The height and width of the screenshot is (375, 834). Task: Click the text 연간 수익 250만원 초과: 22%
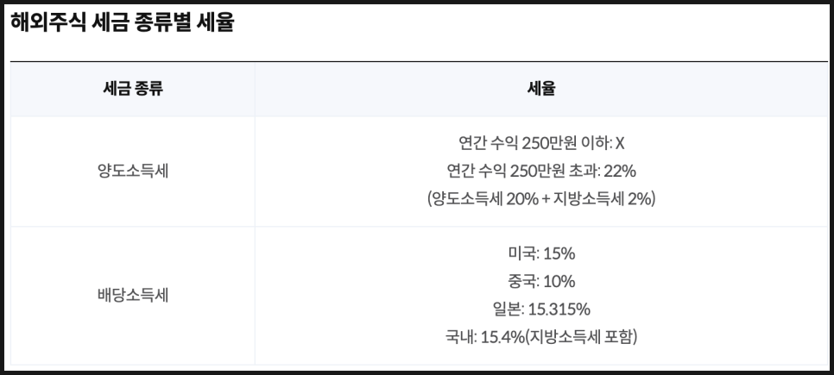tap(541, 171)
